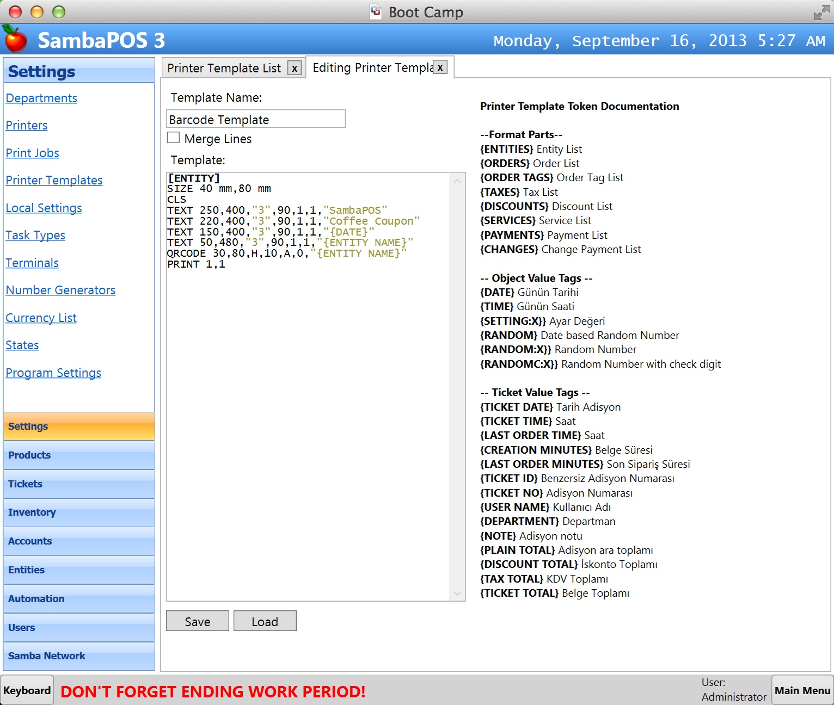834x705 pixels.
Task: Open the Print Jobs link
Action: pyautogui.click(x=32, y=153)
